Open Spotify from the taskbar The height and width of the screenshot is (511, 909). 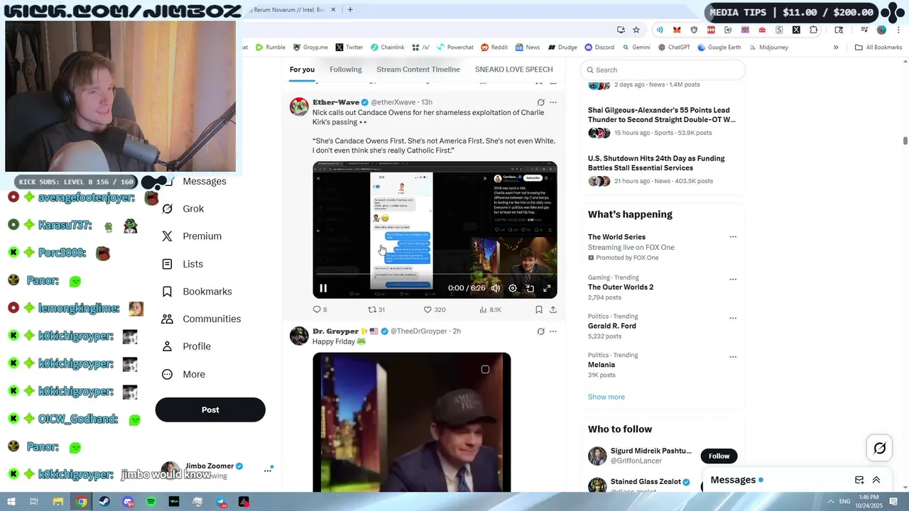click(151, 502)
